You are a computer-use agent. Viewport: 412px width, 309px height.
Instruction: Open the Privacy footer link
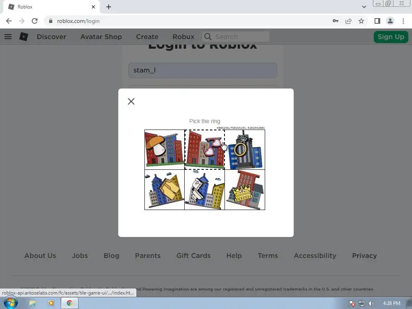pyautogui.click(x=365, y=255)
